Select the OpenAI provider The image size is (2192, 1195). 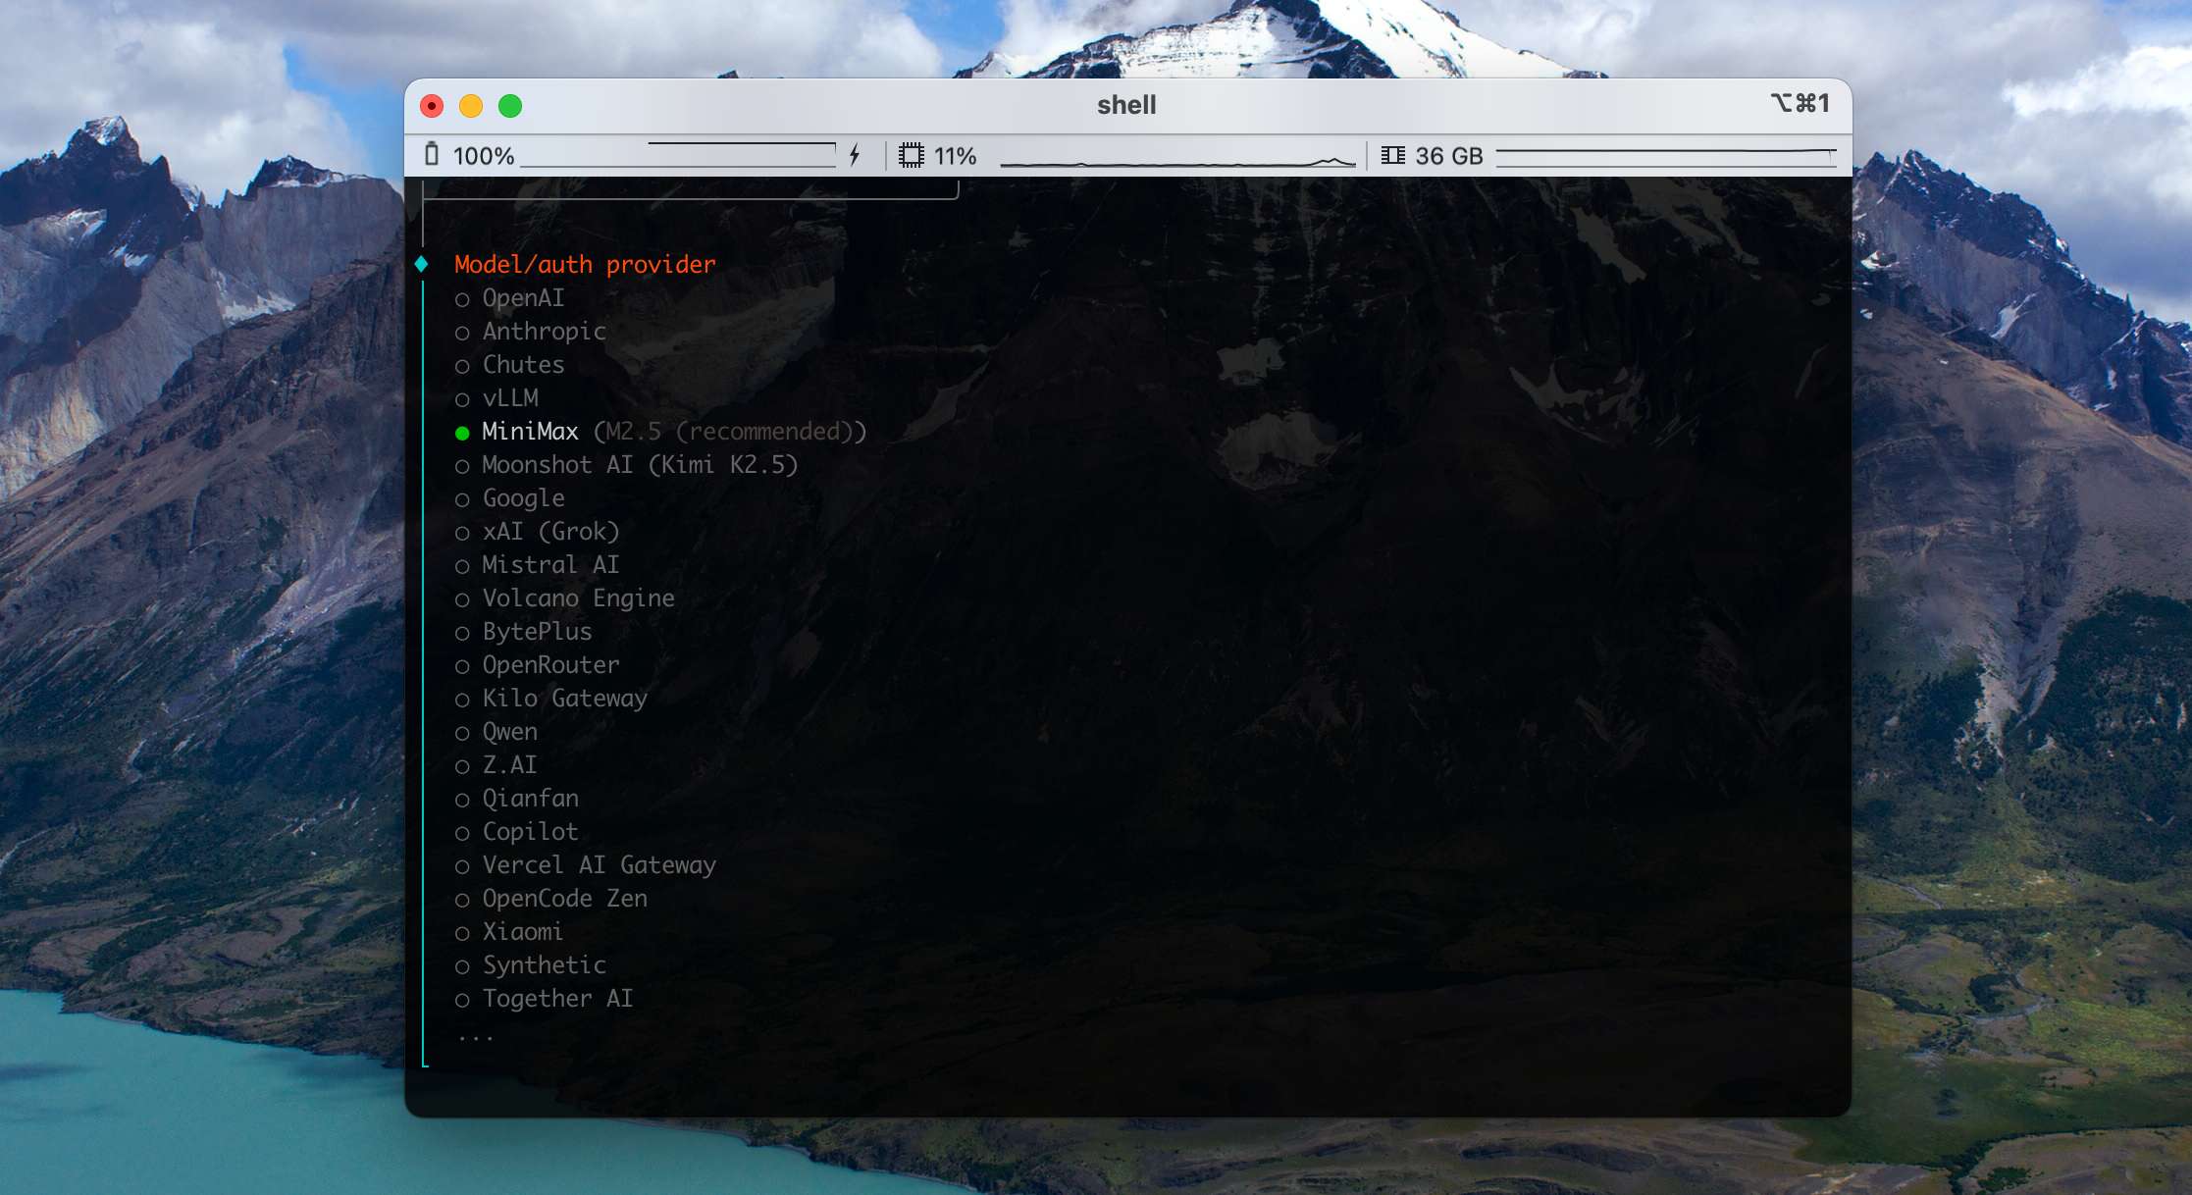click(522, 298)
